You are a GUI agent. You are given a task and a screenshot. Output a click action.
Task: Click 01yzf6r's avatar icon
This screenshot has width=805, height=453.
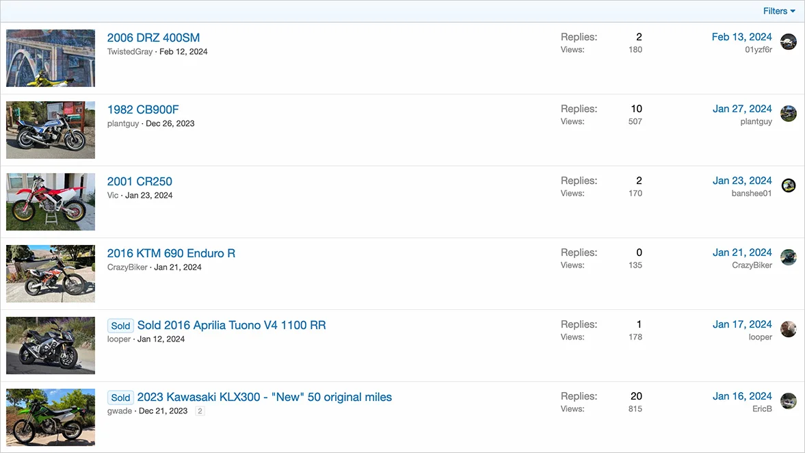click(789, 42)
